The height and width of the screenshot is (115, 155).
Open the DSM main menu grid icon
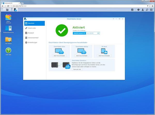(x=7, y=10)
